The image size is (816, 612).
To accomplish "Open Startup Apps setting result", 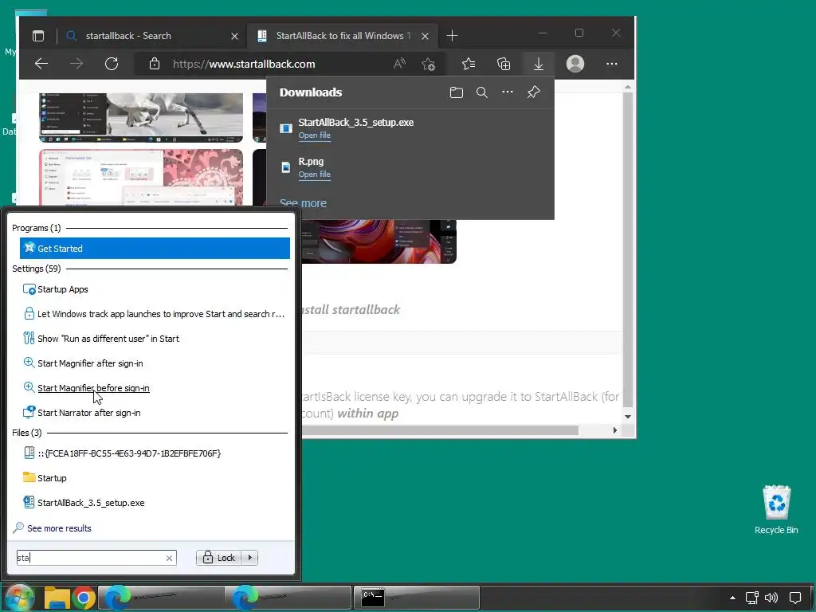I will 155,289.
